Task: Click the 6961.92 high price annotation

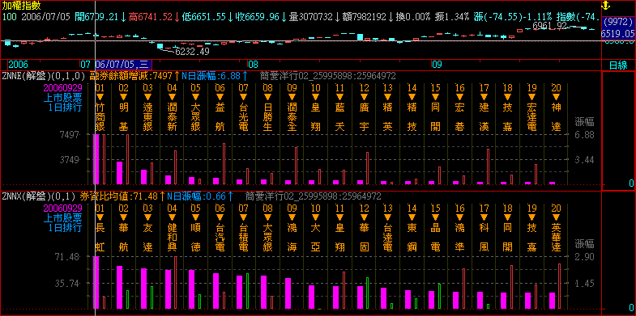Action: [549, 26]
